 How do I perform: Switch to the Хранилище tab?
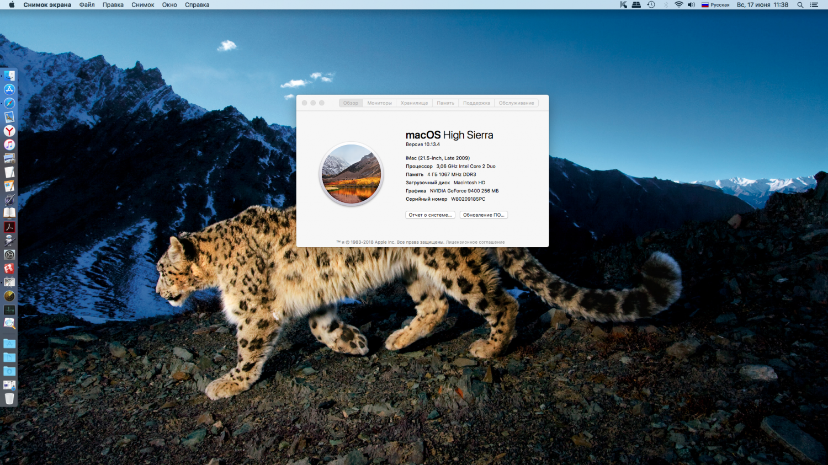pyautogui.click(x=414, y=103)
